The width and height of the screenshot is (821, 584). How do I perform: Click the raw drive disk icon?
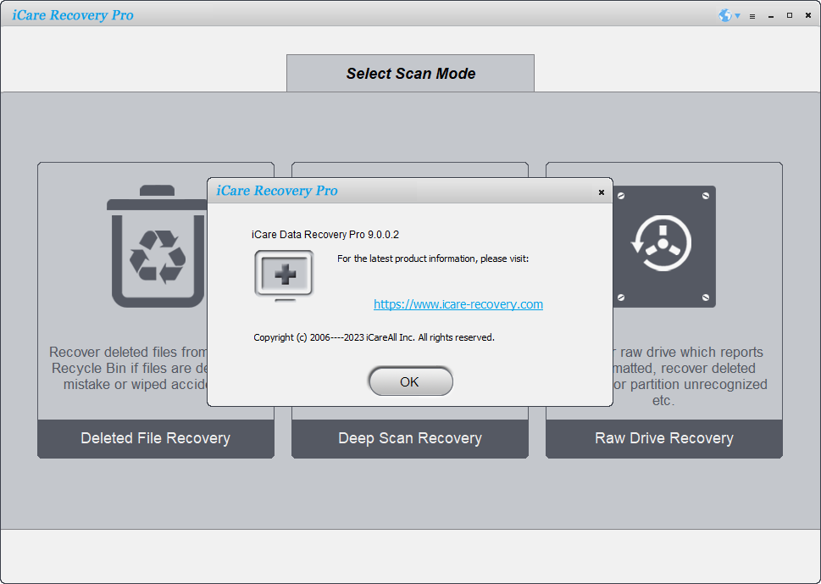(664, 246)
